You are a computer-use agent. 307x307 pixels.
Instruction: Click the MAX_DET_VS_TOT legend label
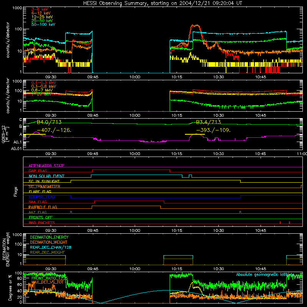(x=48, y=282)
